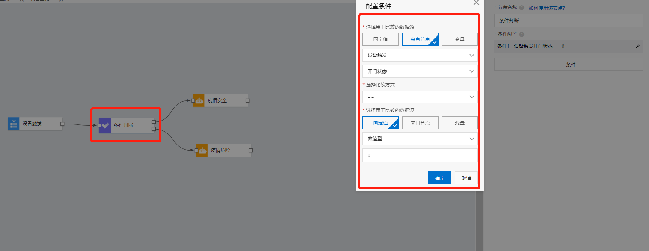The height and width of the screenshot is (251, 649).
Task: Click the 疫情危险 robot node icon
Action: tap(202, 150)
